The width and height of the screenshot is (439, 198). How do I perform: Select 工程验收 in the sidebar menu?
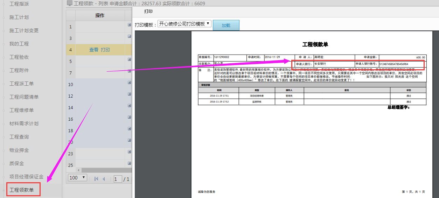pyautogui.click(x=19, y=57)
